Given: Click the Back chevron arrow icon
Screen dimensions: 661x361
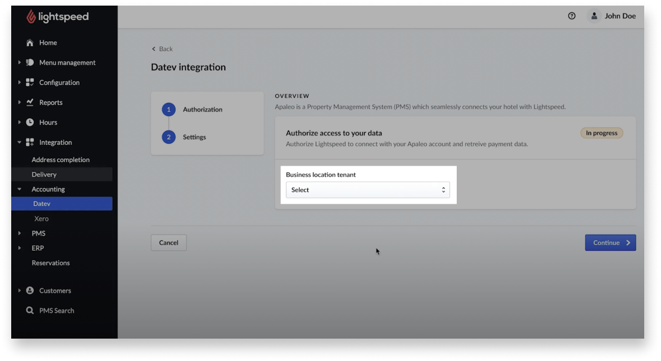Looking at the screenshot, I should (153, 49).
